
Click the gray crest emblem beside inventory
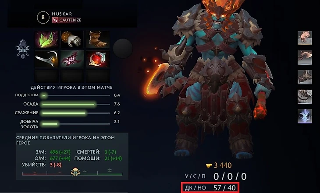click(23, 49)
